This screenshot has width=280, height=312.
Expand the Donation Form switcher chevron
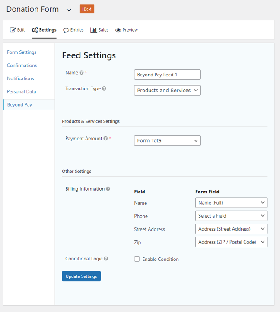click(69, 10)
